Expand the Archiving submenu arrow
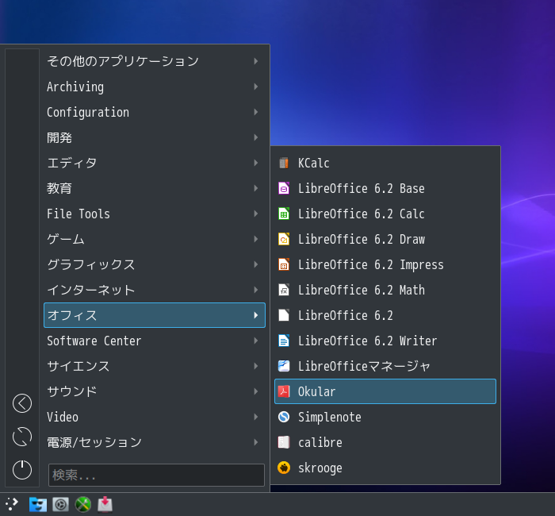The image size is (555, 516). pos(256,87)
